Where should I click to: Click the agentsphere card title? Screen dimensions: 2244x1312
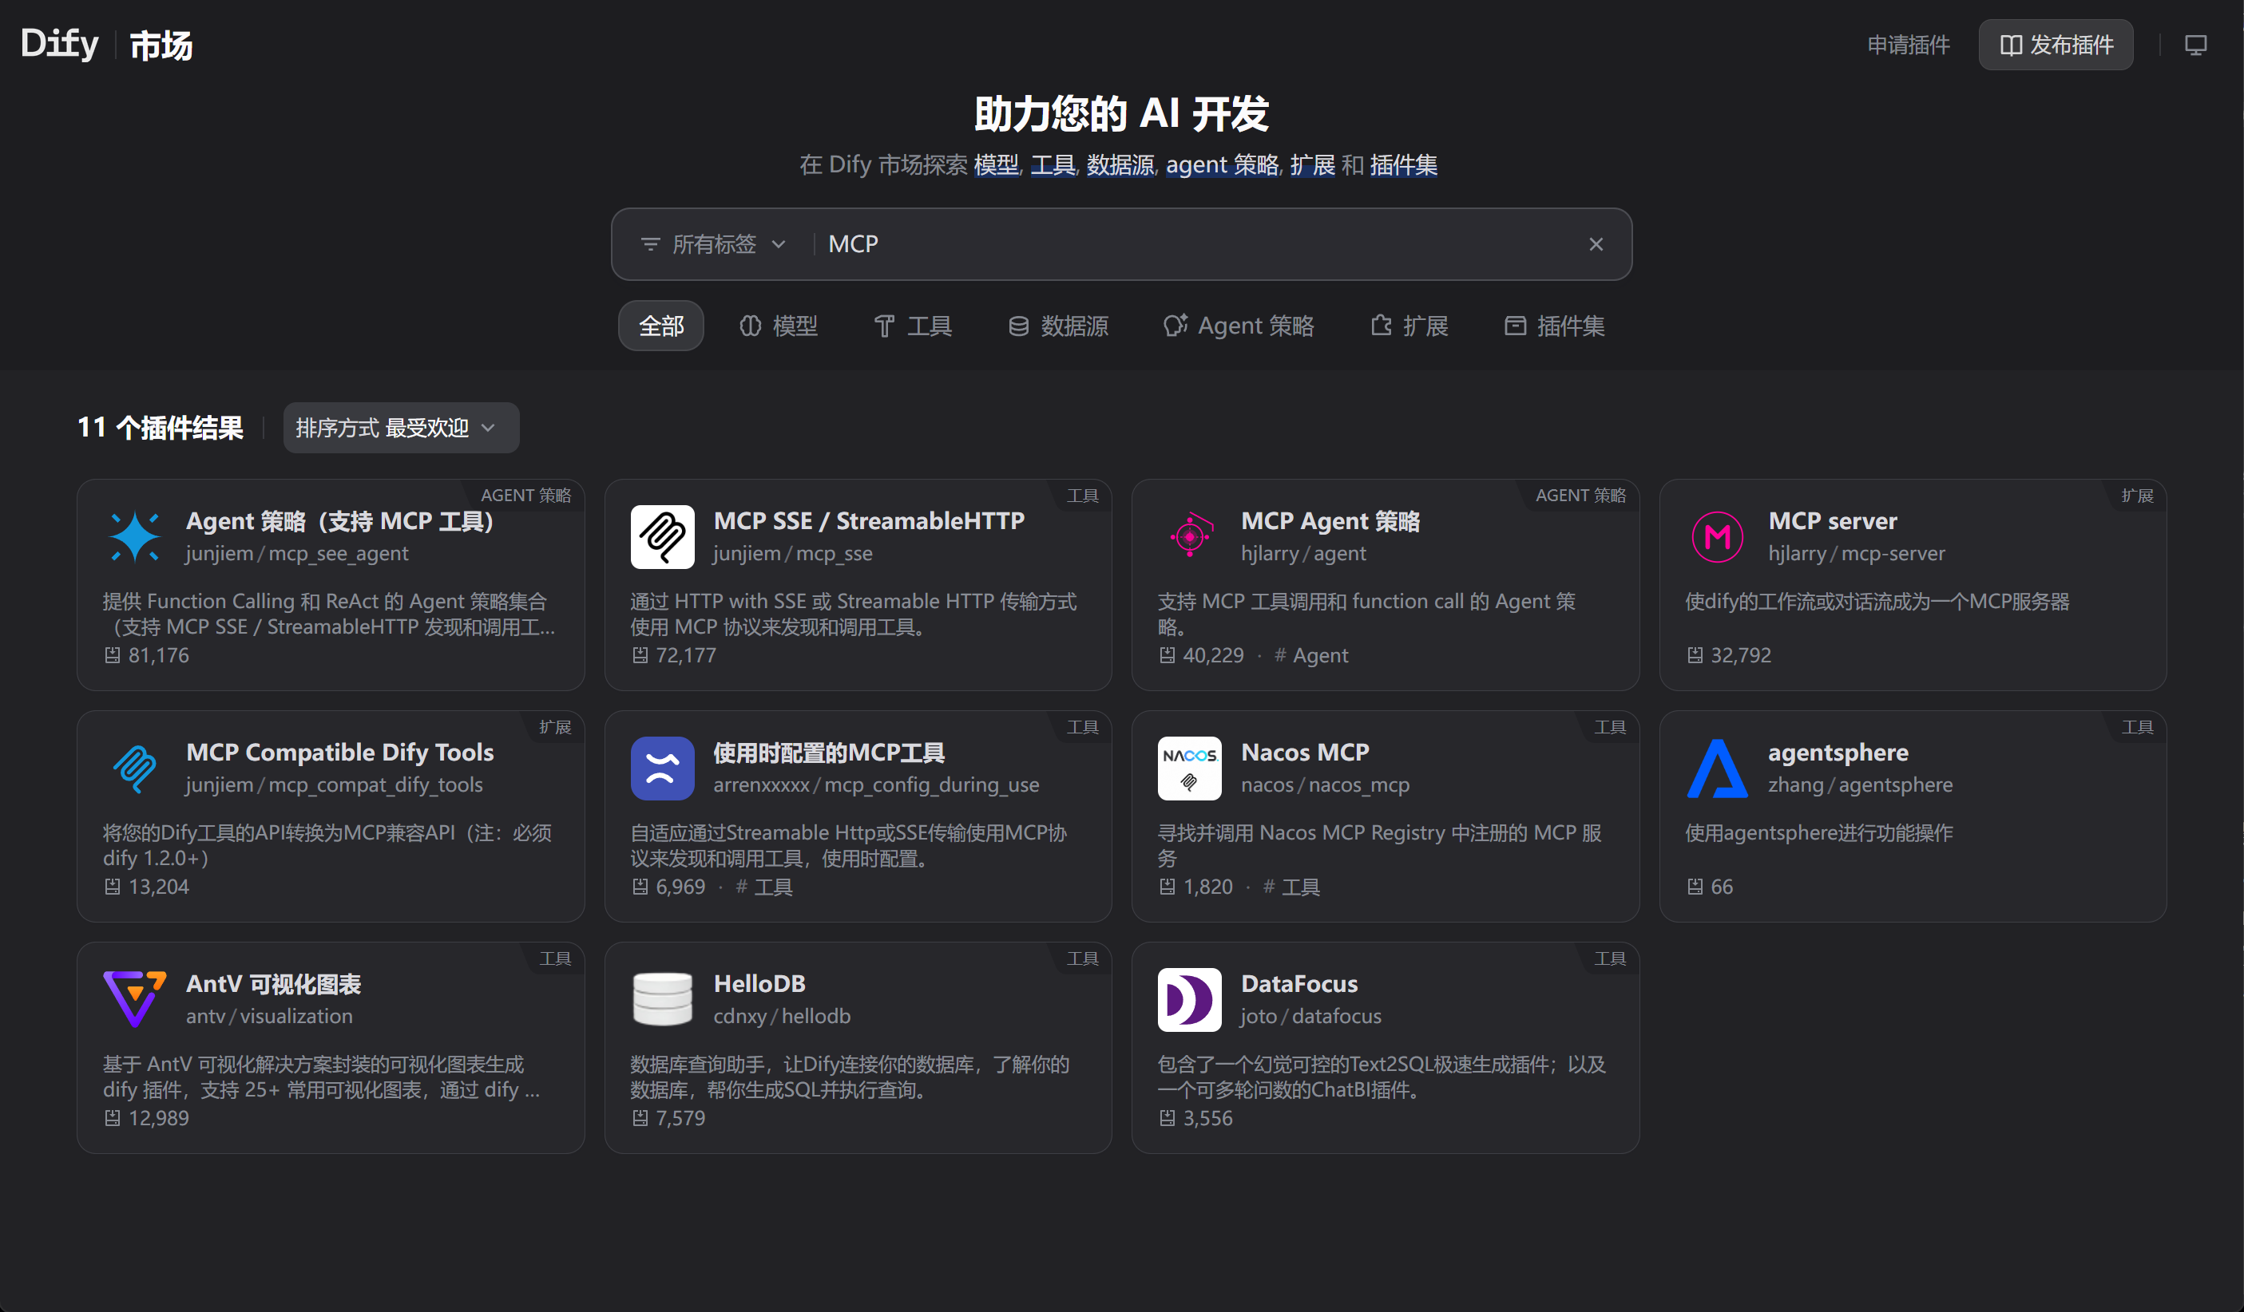point(1838,752)
